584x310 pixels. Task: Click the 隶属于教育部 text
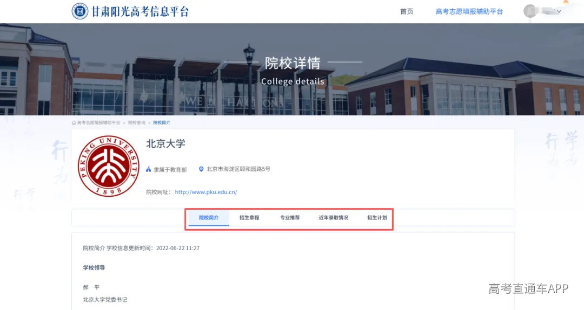point(170,170)
